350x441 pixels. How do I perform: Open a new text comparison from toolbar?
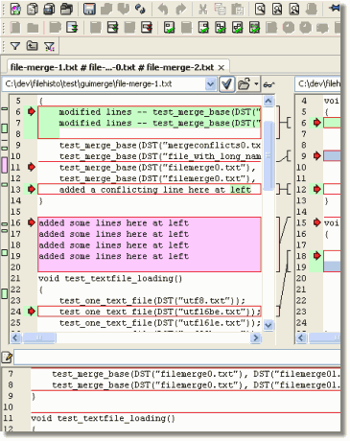(33, 9)
